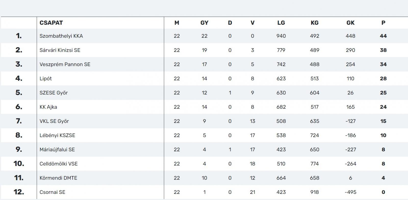Click the Lipót team name
The image size is (408, 200).
pos(46,79)
